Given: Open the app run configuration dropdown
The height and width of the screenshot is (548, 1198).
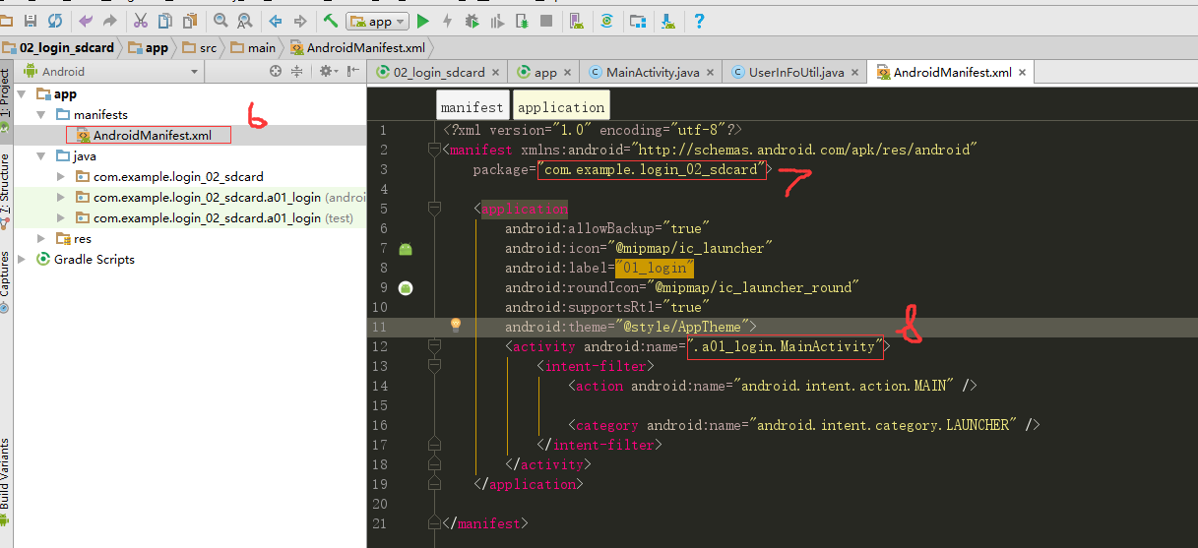Looking at the screenshot, I should [377, 21].
